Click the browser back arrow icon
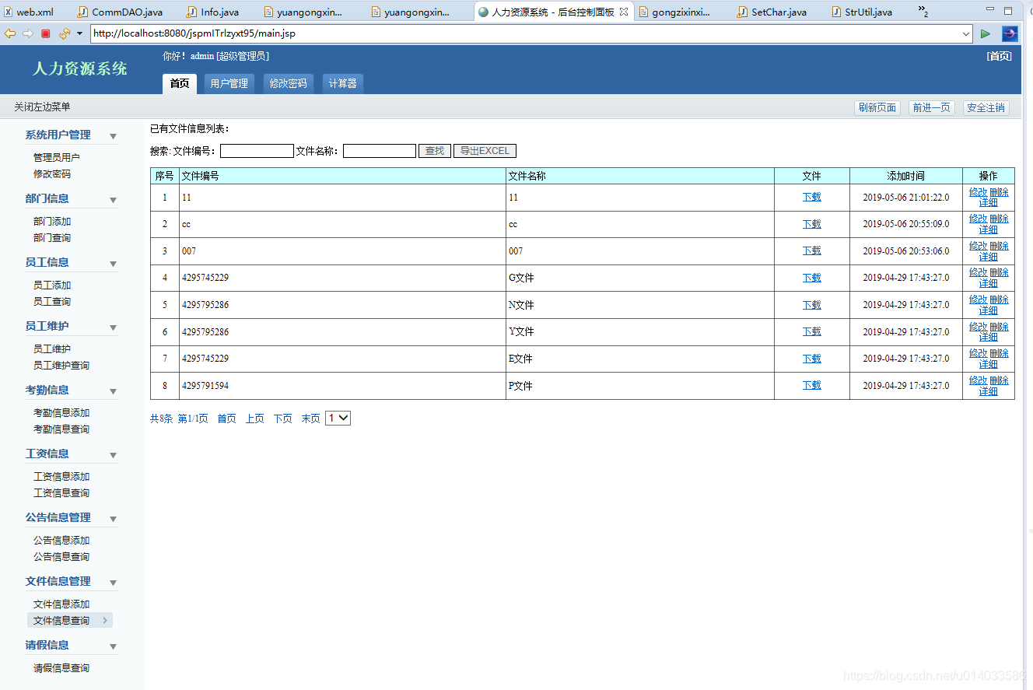 coord(9,33)
